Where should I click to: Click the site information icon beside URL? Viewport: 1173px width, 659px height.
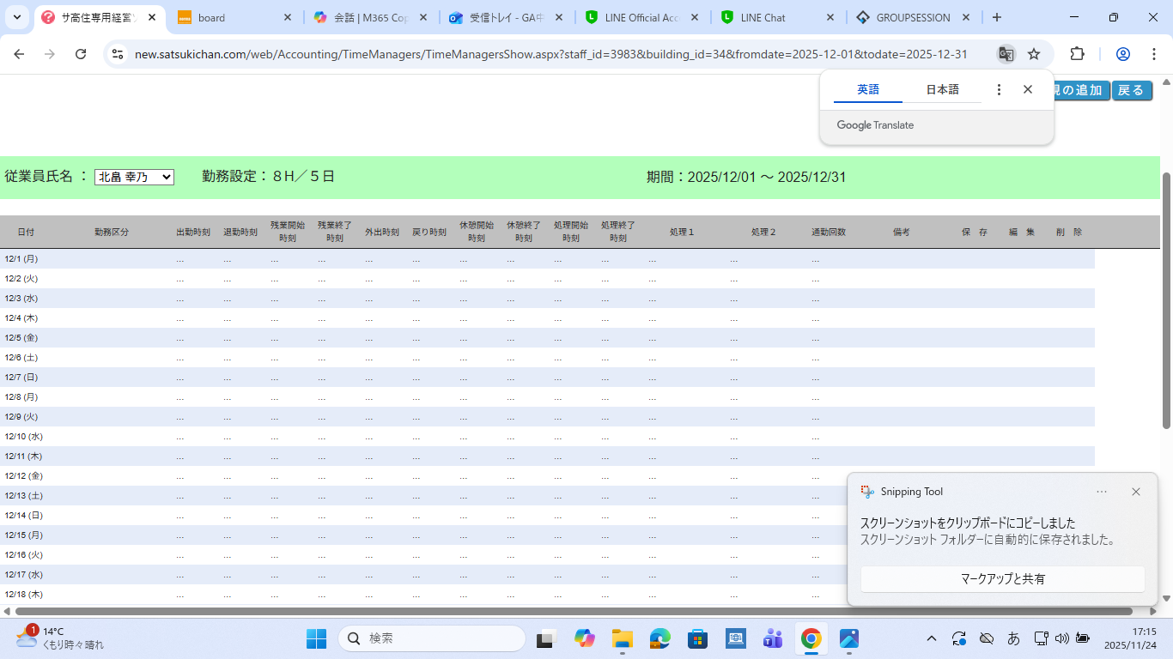(118, 54)
